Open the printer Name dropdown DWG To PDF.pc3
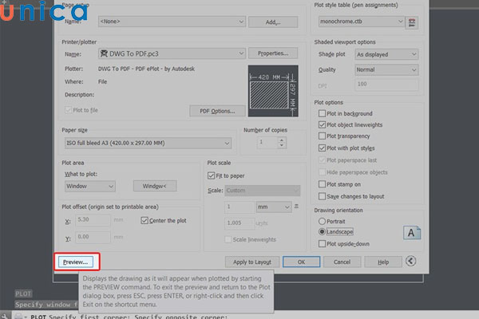Image resolution: width=479 pixels, height=319 pixels. 172,53
